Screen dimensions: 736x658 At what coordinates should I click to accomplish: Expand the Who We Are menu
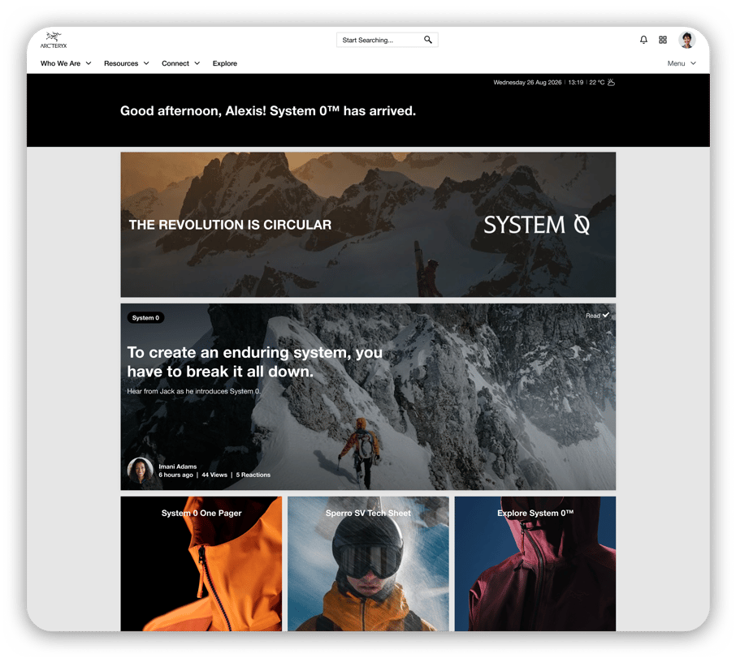coord(66,63)
